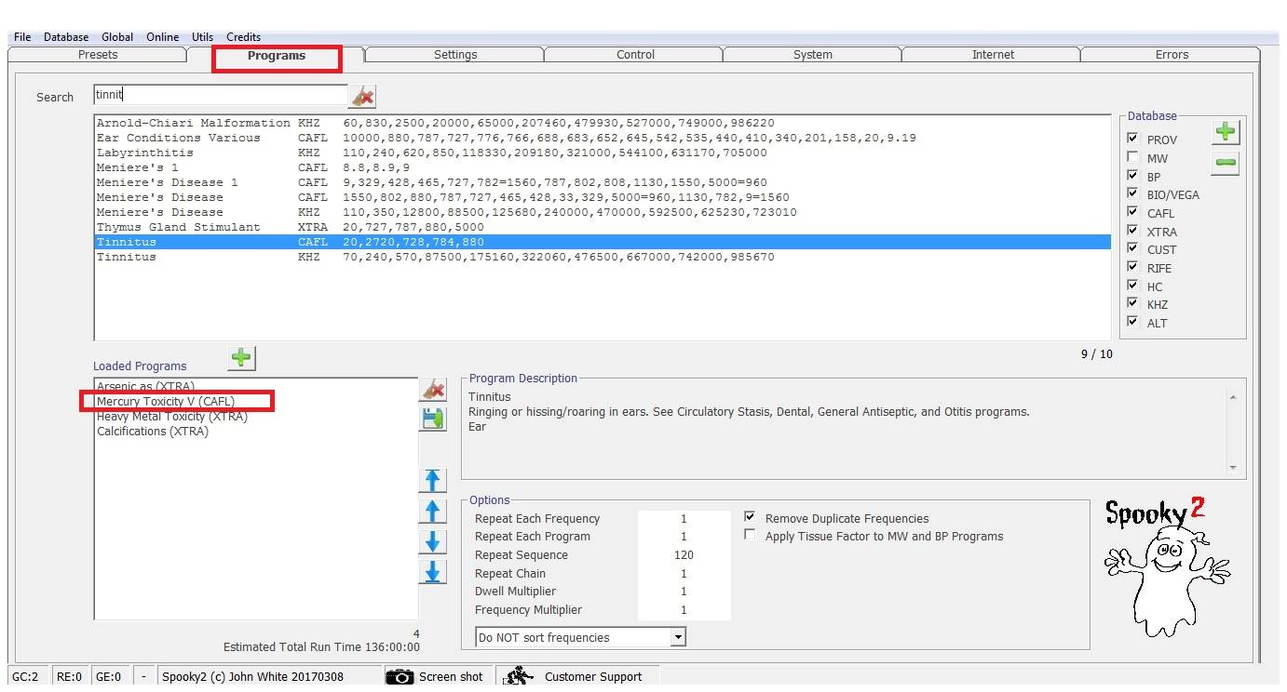
Task: Remove a database with the green minus
Action: 1226,164
